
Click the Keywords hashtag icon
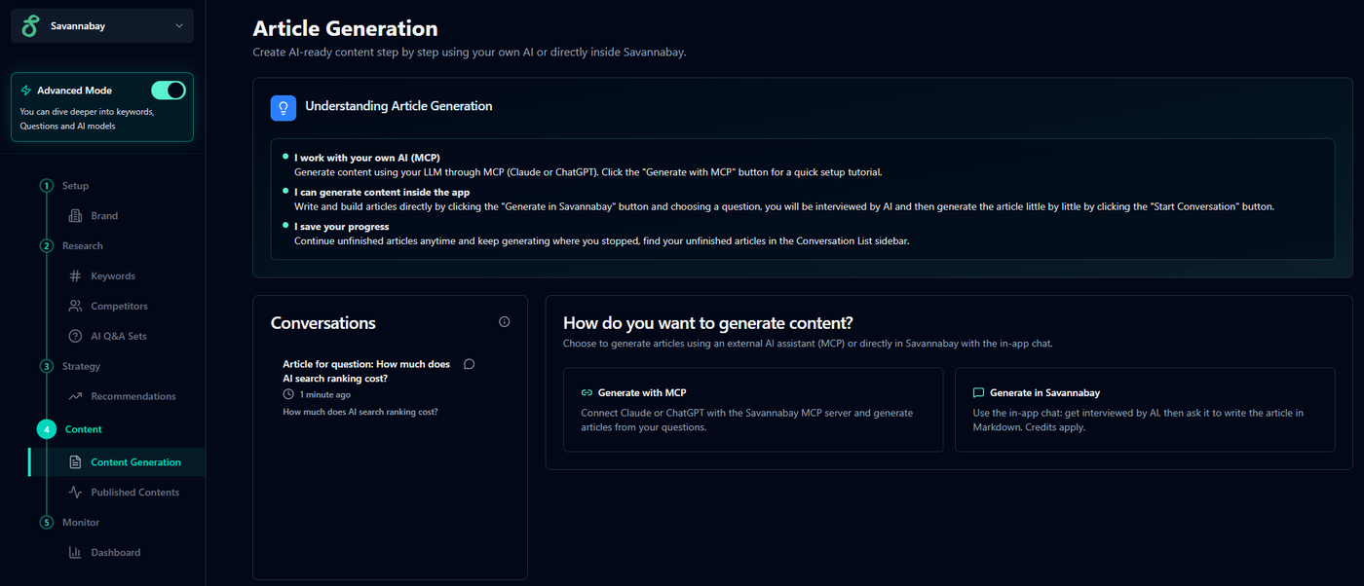click(75, 276)
